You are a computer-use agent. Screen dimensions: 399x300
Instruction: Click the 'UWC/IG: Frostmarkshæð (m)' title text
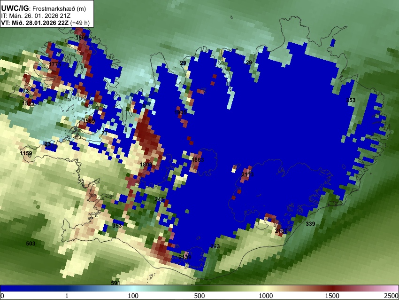point(44,8)
